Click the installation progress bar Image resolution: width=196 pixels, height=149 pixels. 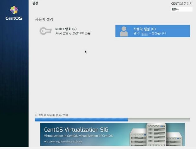coord(112,120)
